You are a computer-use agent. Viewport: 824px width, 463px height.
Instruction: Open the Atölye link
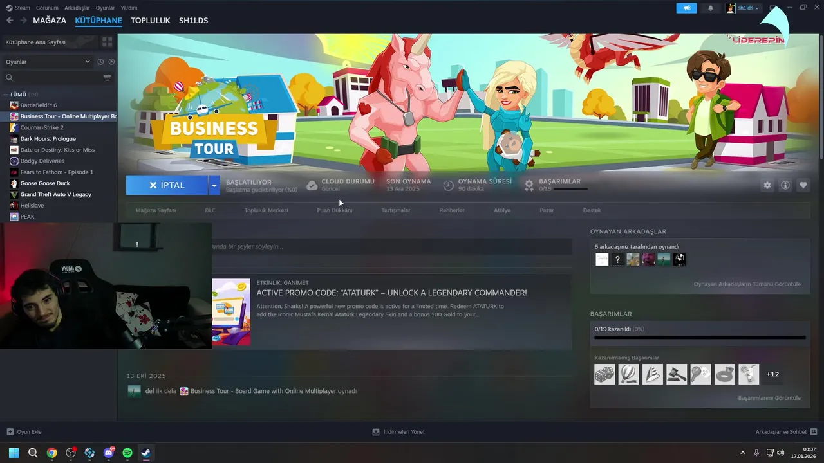click(x=502, y=210)
